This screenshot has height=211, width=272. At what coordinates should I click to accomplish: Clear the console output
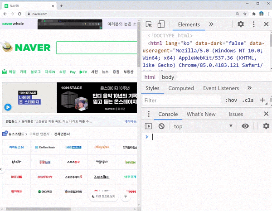[161, 126]
